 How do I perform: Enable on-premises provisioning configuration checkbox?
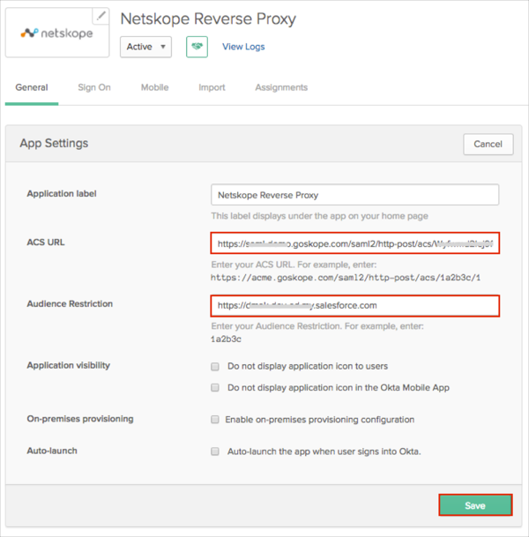(x=215, y=420)
